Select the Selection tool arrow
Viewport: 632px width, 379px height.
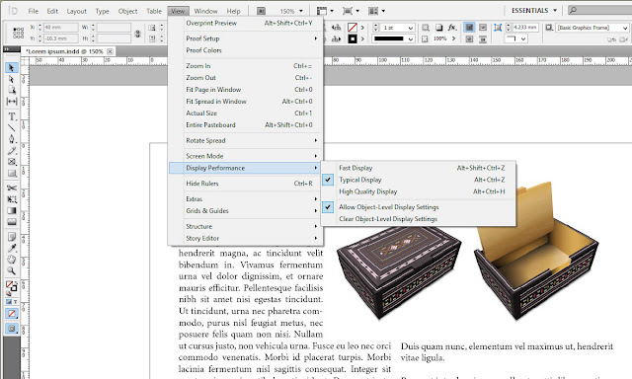11,68
